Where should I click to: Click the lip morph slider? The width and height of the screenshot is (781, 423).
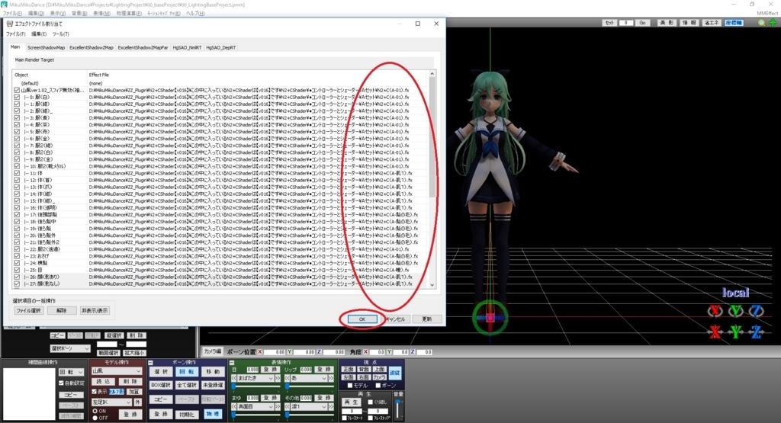[x=308, y=386]
